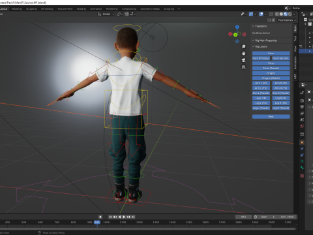Screen dimensions: 313x235
Task: Switch to Animation workspace tab
Action: click(x=96, y=9)
